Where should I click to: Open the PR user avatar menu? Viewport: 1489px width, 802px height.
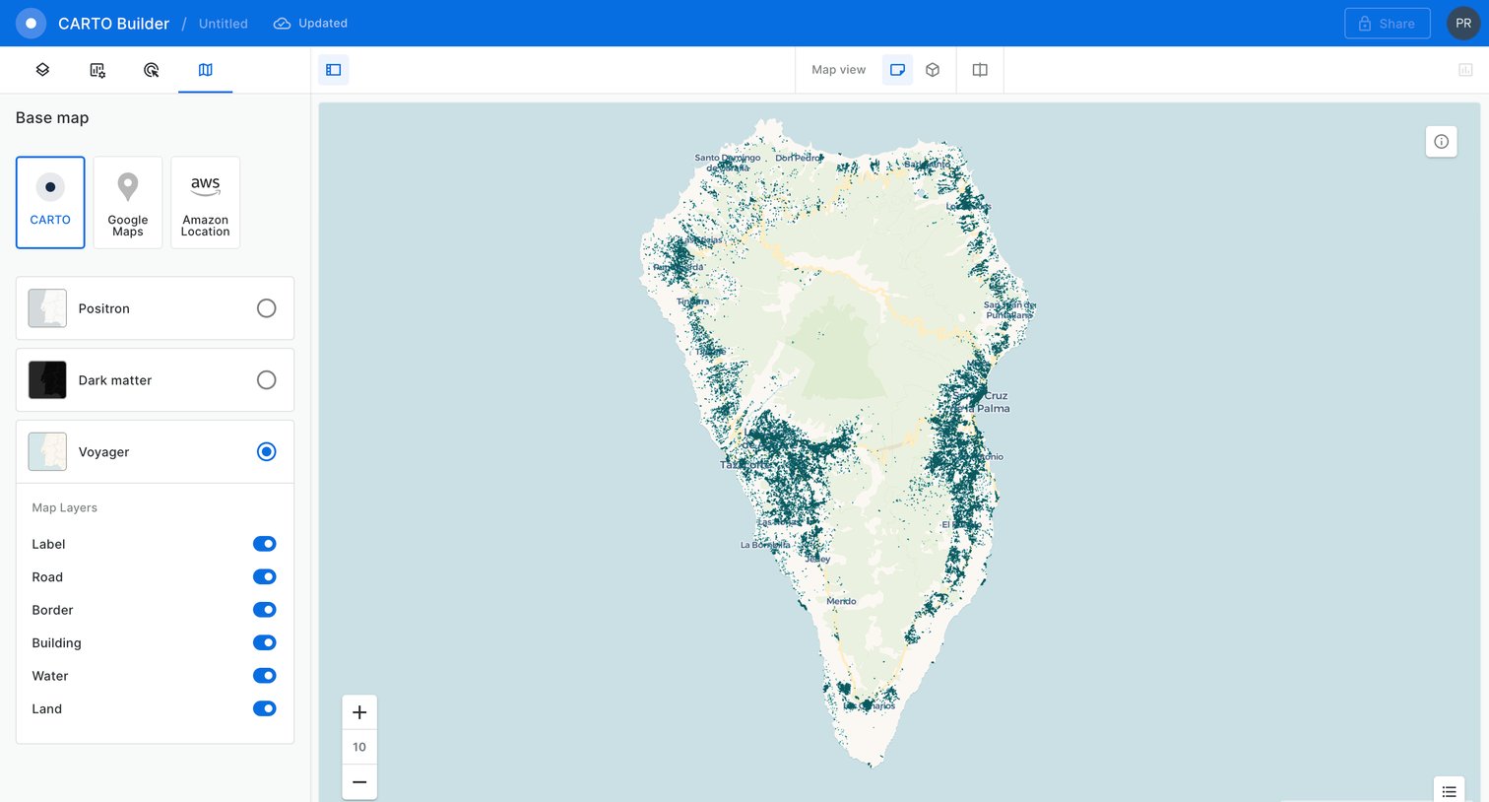[x=1463, y=23]
